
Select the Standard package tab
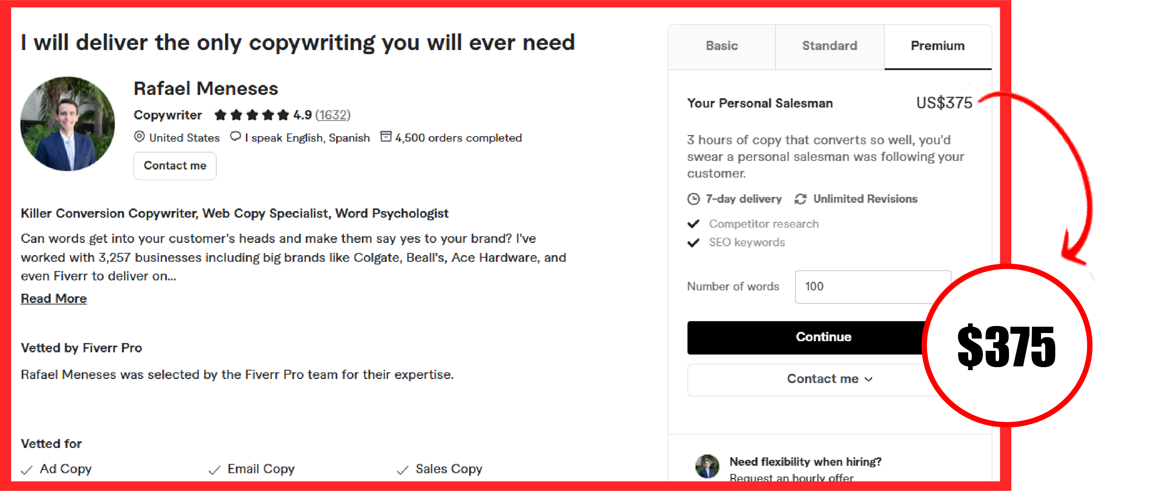pos(829,46)
